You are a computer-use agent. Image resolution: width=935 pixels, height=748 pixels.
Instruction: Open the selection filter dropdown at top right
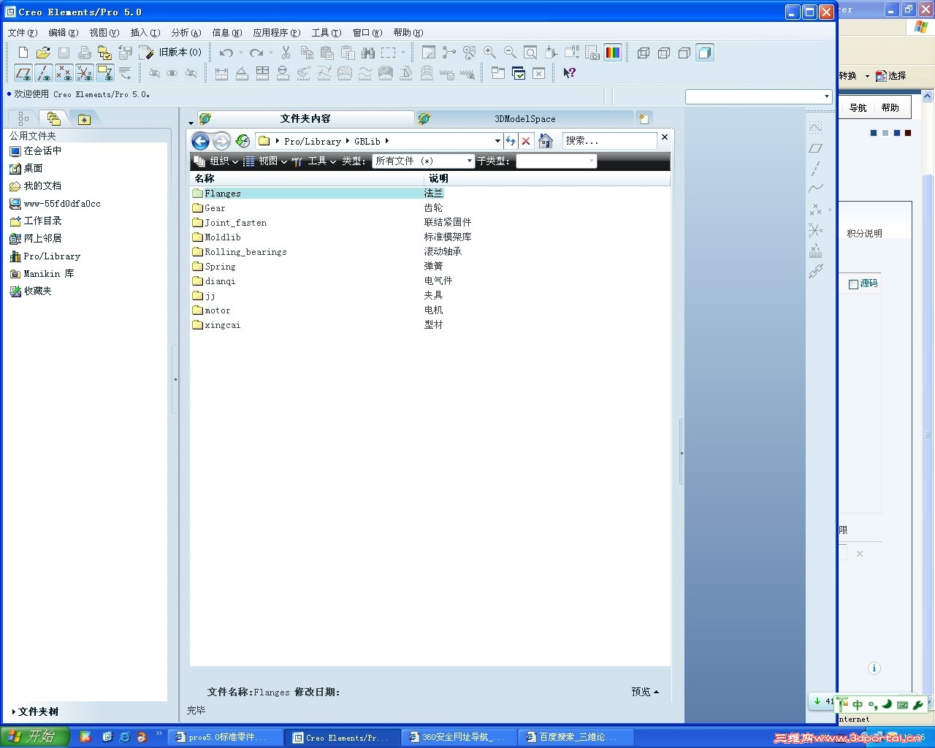pyautogui.click(x=826, y=96)
